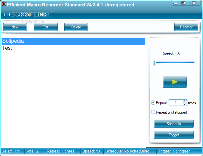The image size is (203, 156).
Task: Increase repeat count with up arrow
Action: click(x=185, y=101)
